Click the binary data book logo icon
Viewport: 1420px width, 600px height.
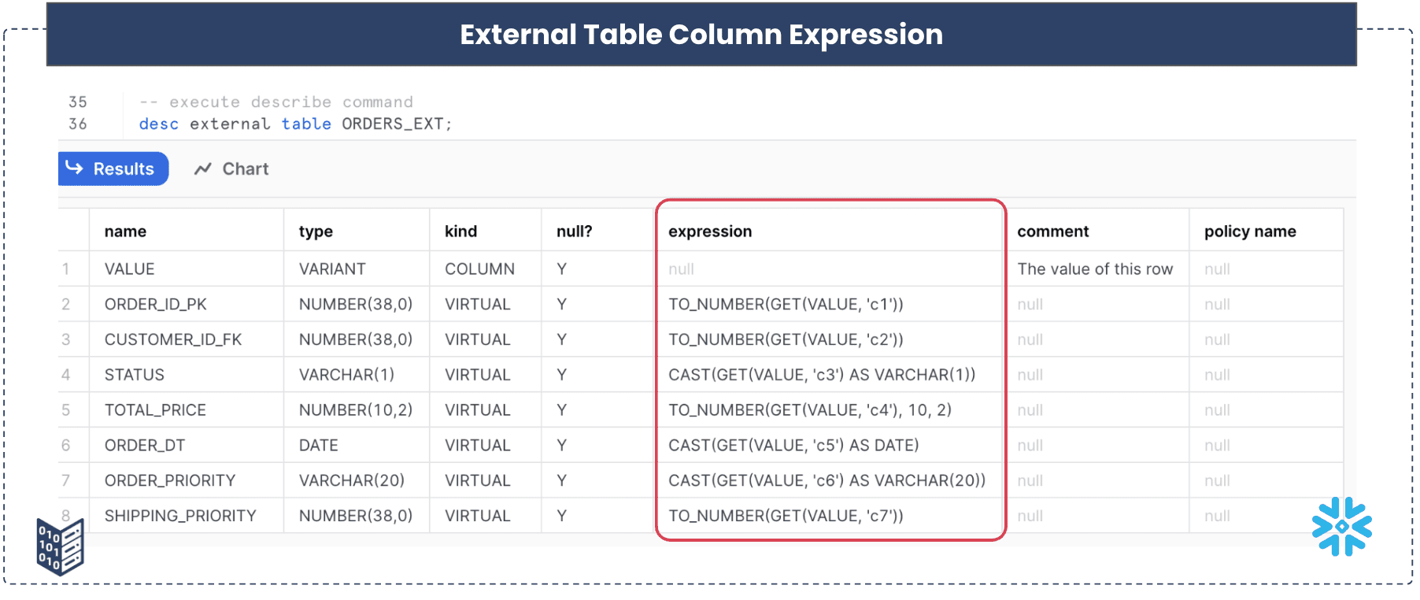[x=60, y=546]
